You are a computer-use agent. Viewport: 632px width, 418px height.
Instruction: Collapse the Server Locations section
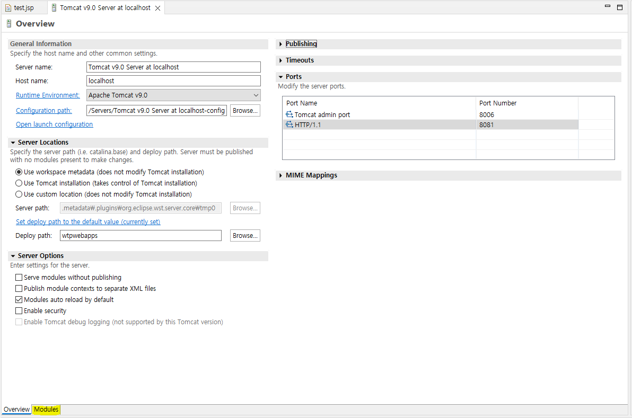tap(13, 143)
